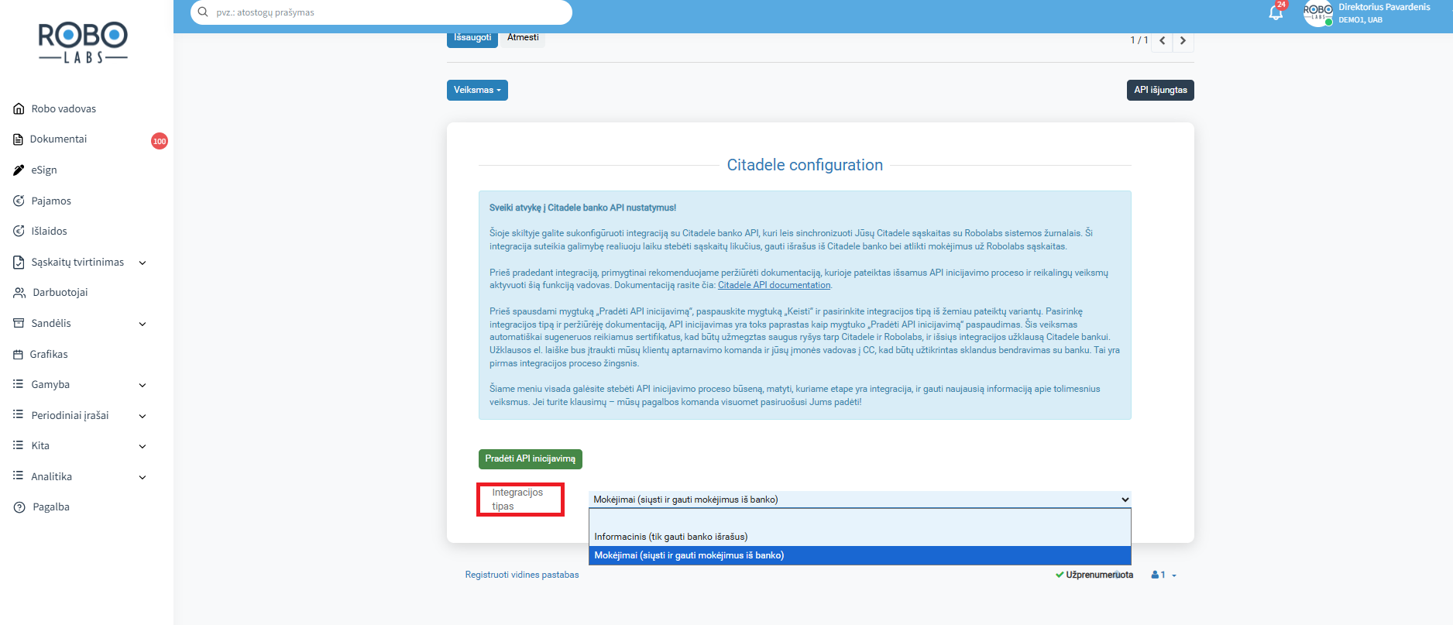Choose the Informacinis integration type option
The height and width of the screenshot is (625, 1453).
pos(860,537)
